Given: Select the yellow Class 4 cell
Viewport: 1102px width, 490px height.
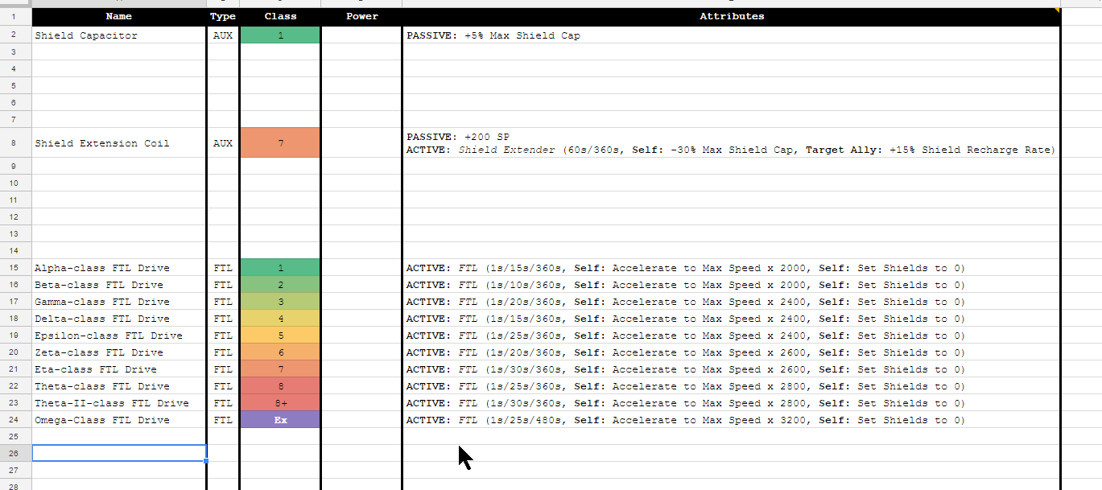Looking at the screenshot, I should 280,319.
